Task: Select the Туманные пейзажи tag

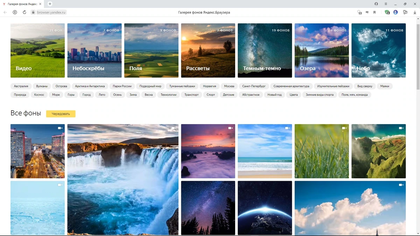Action: [x=182, y=86]
